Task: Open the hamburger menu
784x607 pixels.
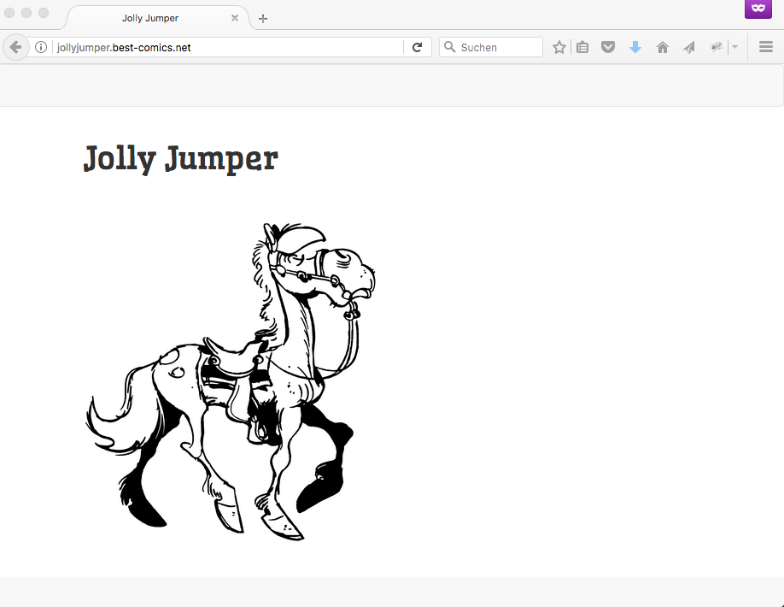Action: pos(765,48)
